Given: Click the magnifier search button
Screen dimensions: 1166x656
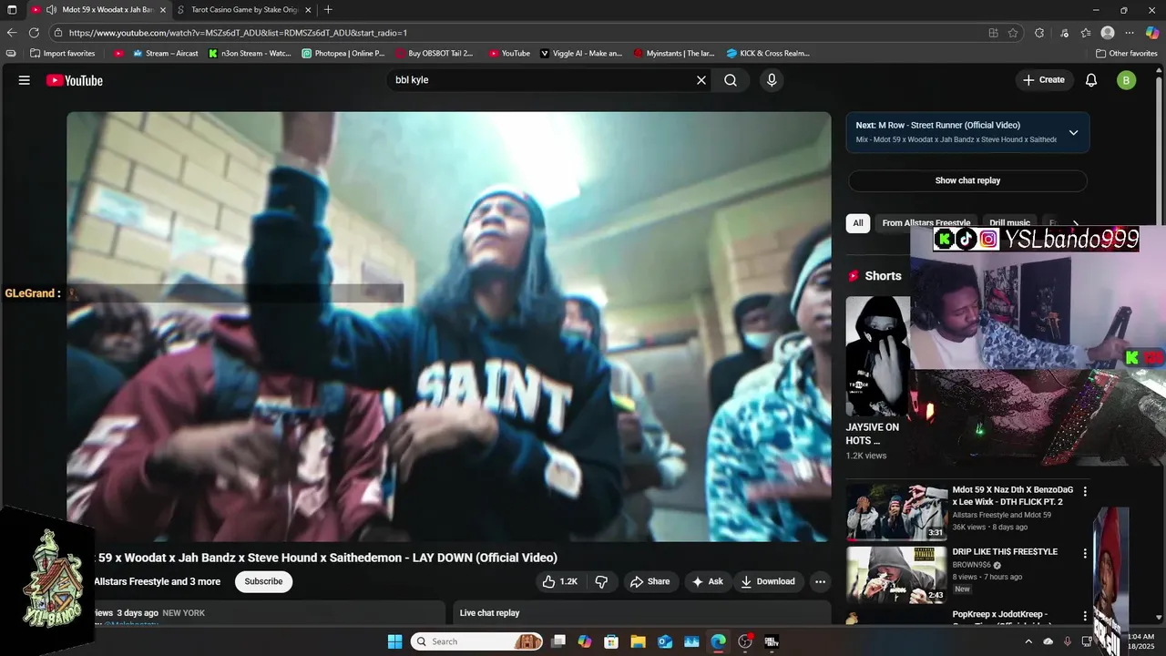Looking at the screenshot, I should tap(731, 80).
